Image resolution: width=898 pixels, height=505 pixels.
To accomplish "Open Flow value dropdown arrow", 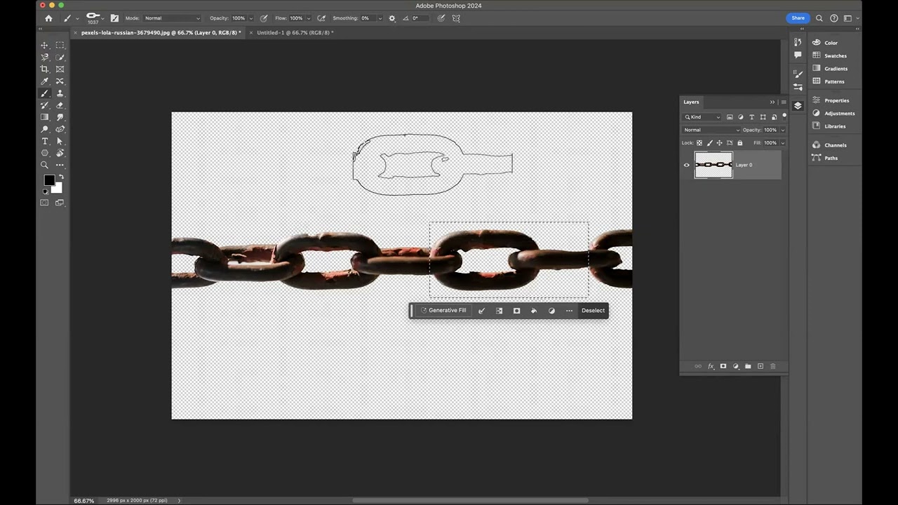I will [x=309, y=18].
